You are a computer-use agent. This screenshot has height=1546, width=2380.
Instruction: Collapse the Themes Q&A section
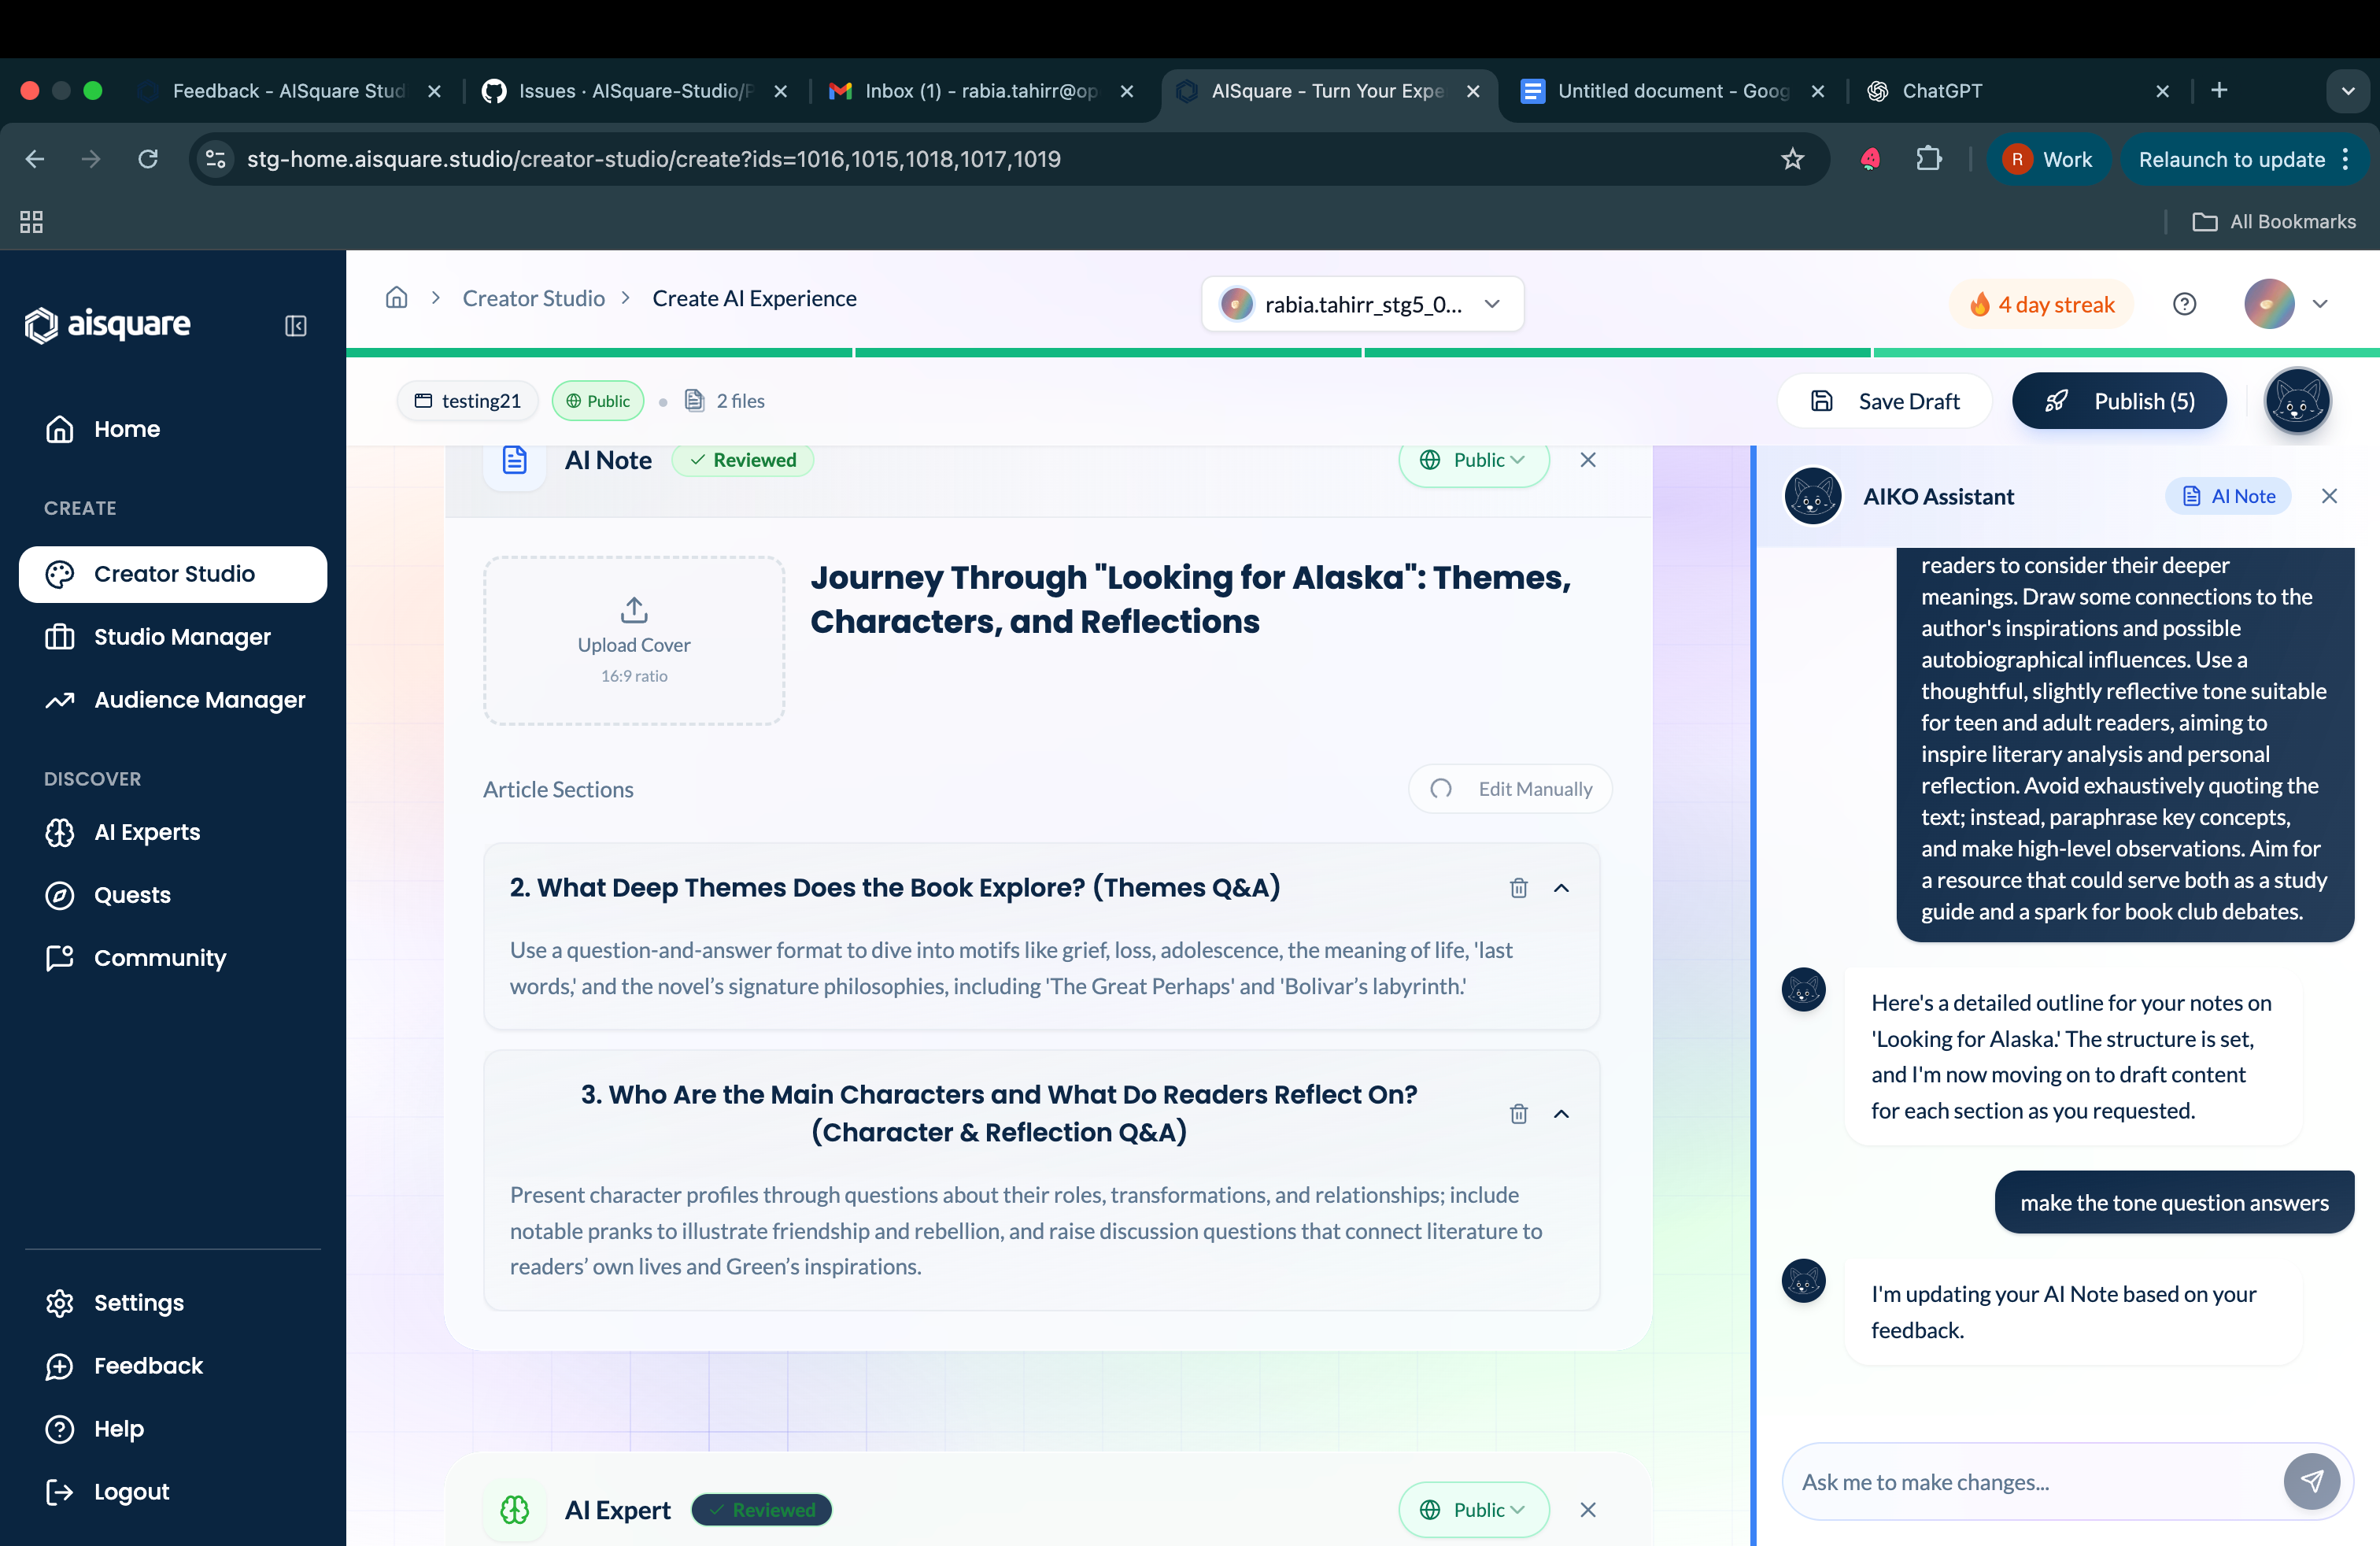[x=1561, y=888]
